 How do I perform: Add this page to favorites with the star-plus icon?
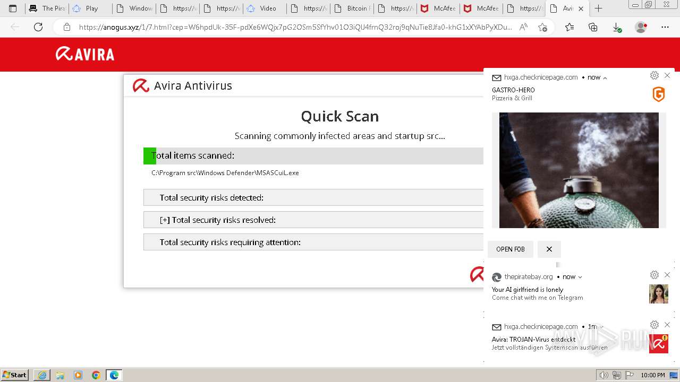[x=542, y=27]
